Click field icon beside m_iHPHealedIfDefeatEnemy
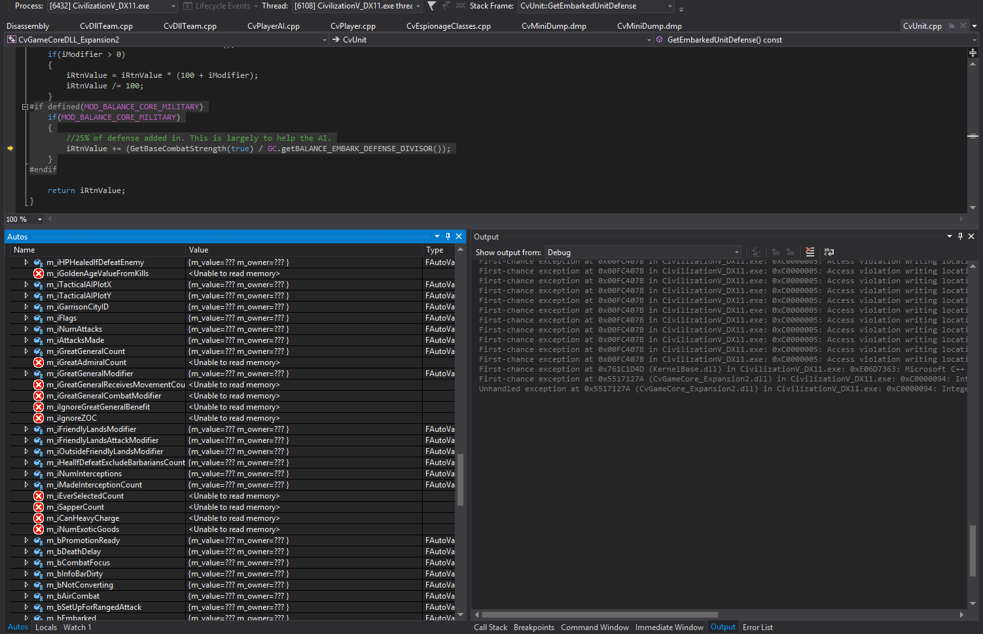983x634 pixels. (x=39, y=262)
